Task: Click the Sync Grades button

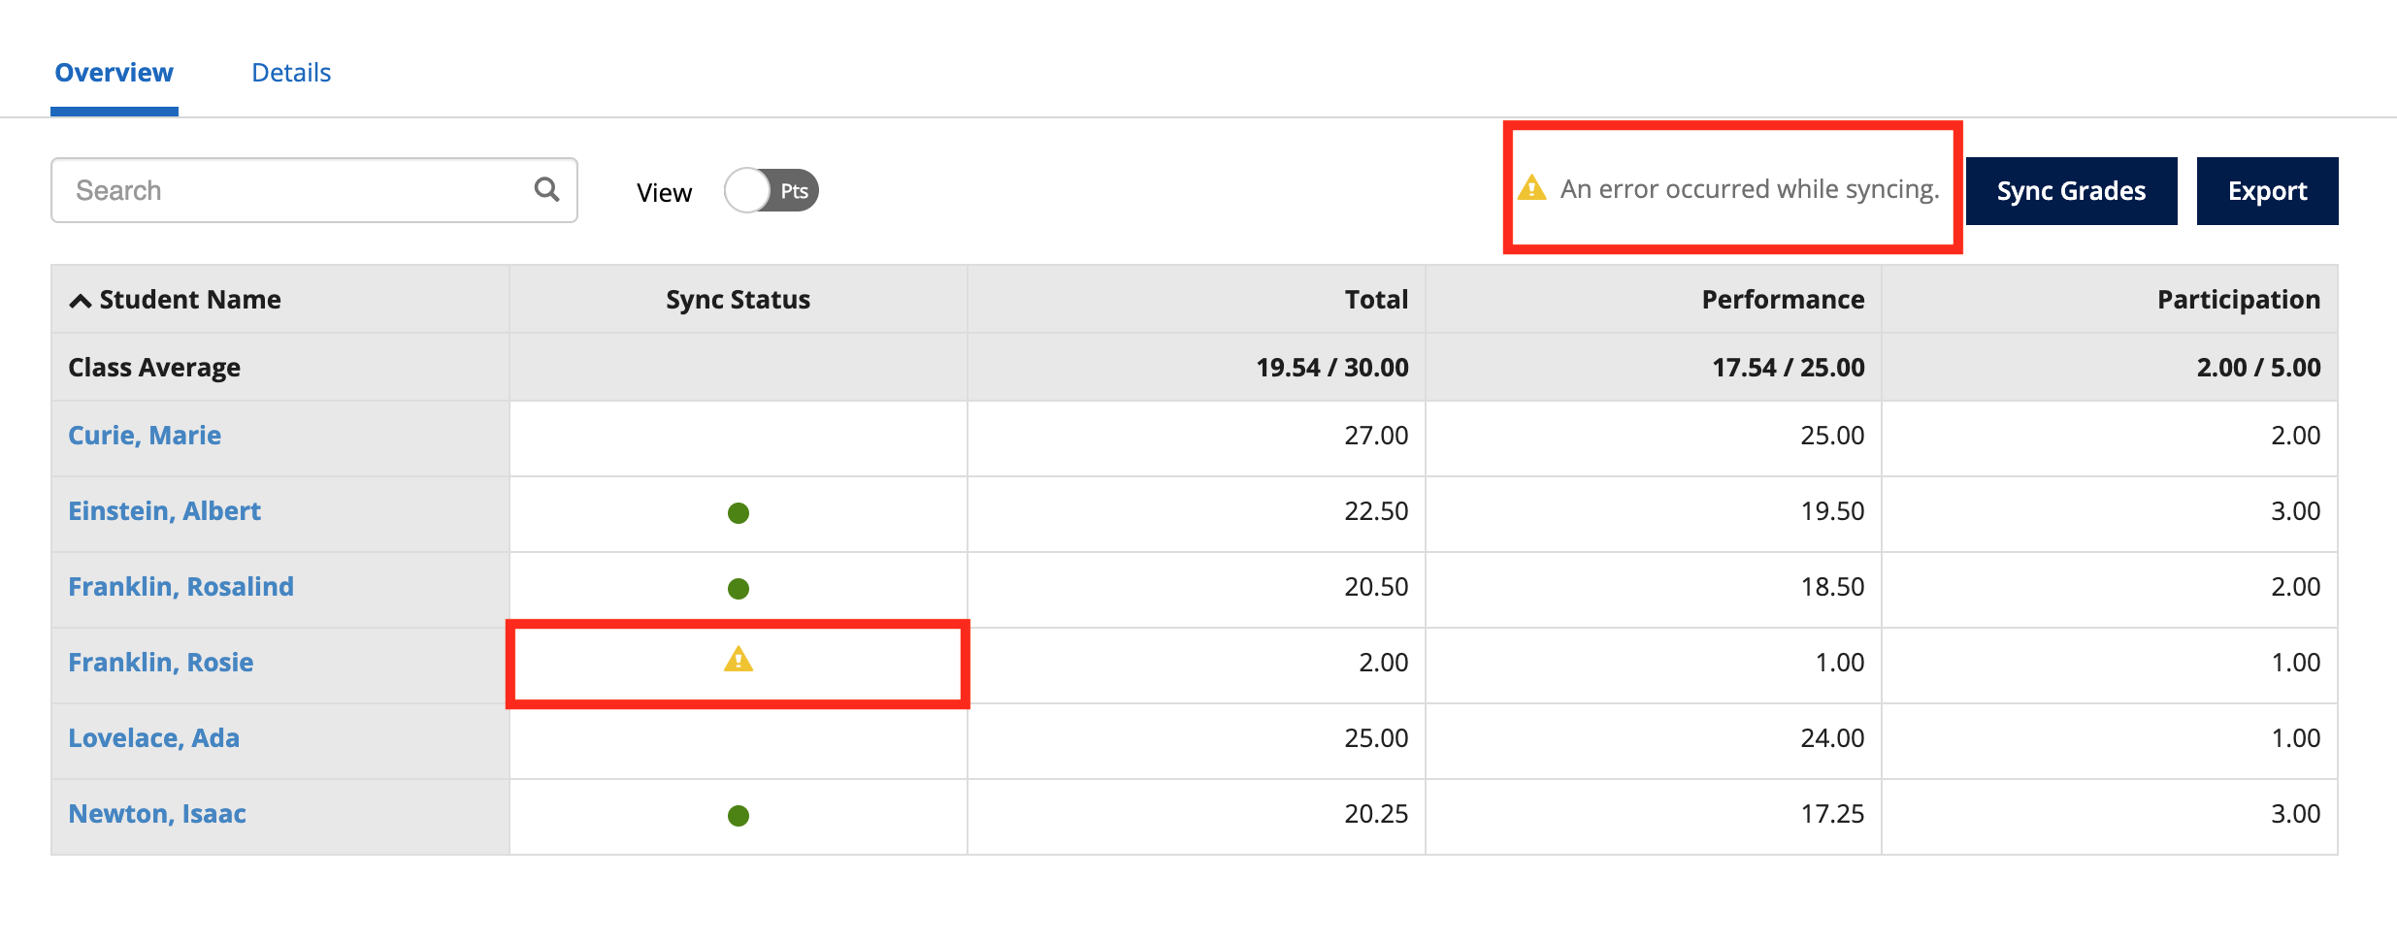Action: coord(2070,190)
